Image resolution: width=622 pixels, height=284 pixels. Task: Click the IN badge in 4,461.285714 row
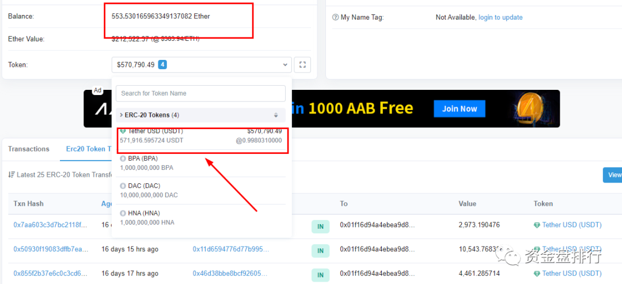coord(321,275)
